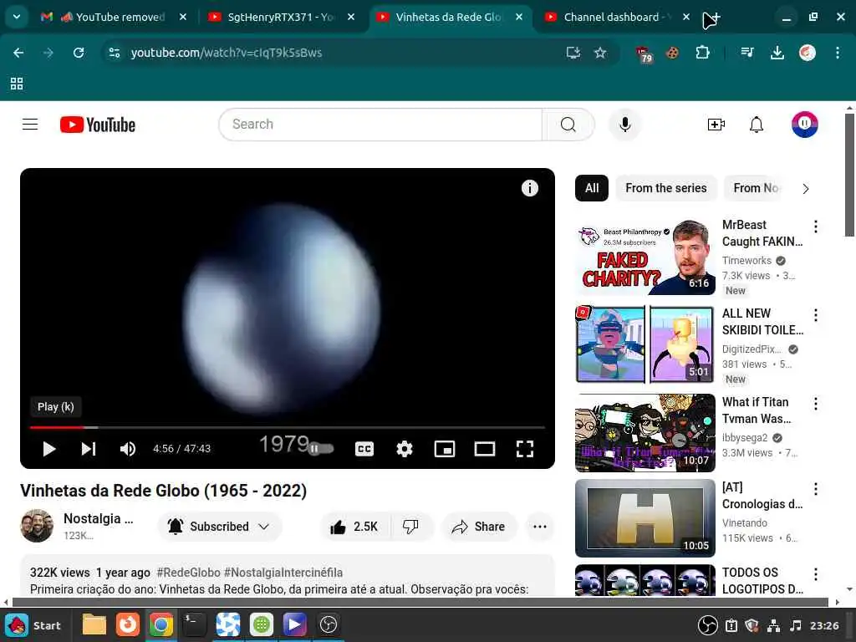
Task: Select the From No... filter chip
Action: coord(756,188)
